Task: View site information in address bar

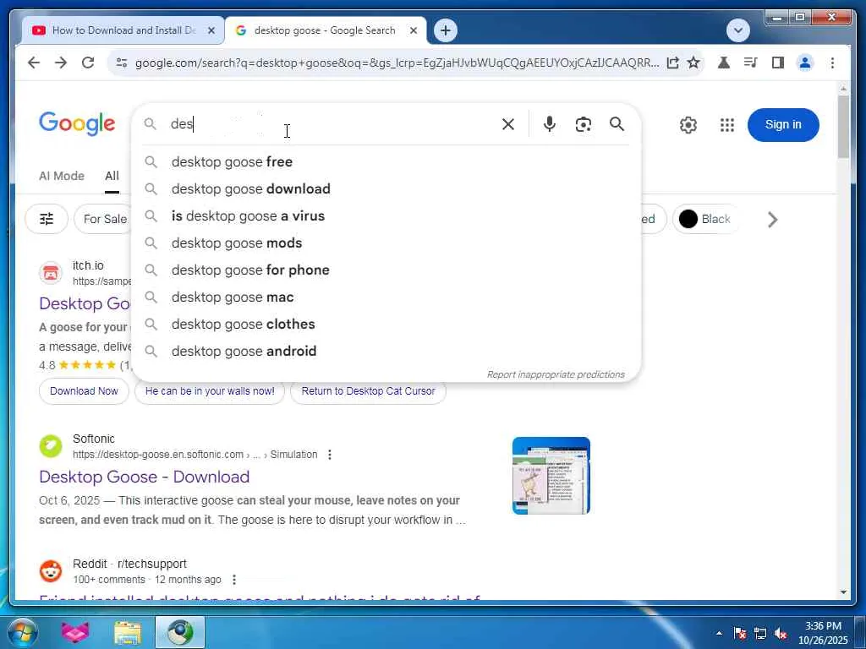Action: tap(122, 63)
